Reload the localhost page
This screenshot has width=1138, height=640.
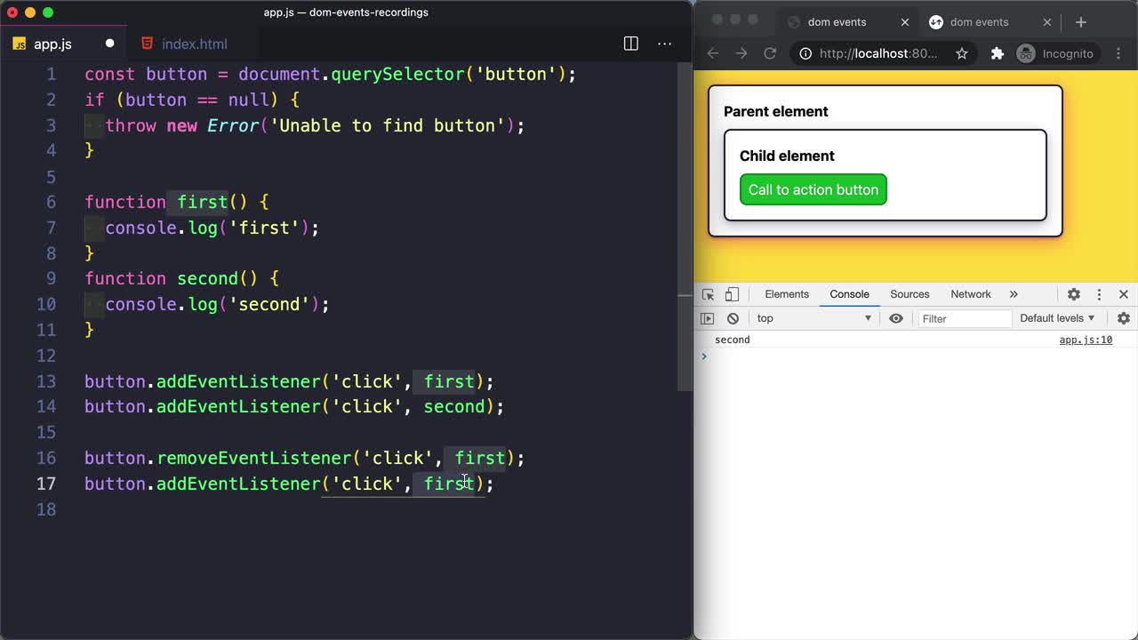pos(770,53)
